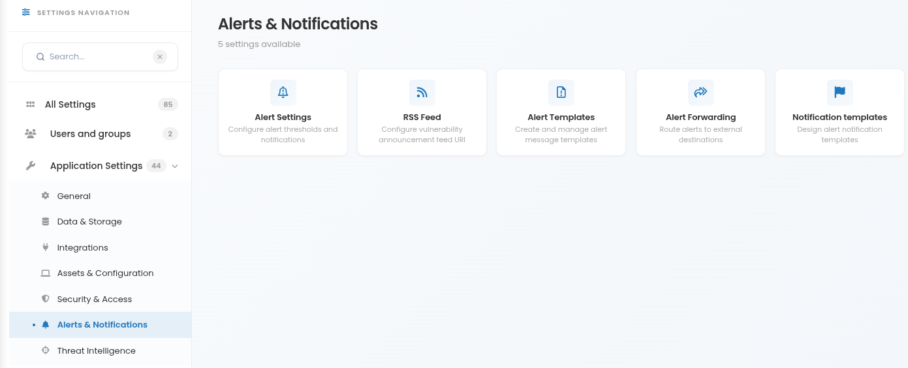The width and height of the screenshot is (908, 368).
Task: Click 'Create and manage alert message templates' text
Action: [x=561, y=134]
